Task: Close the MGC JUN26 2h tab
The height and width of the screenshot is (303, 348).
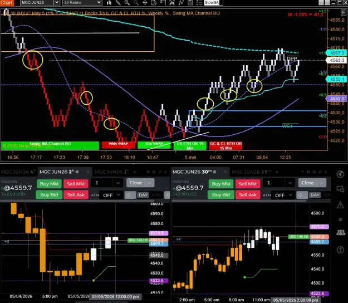Action: (88, 172)
